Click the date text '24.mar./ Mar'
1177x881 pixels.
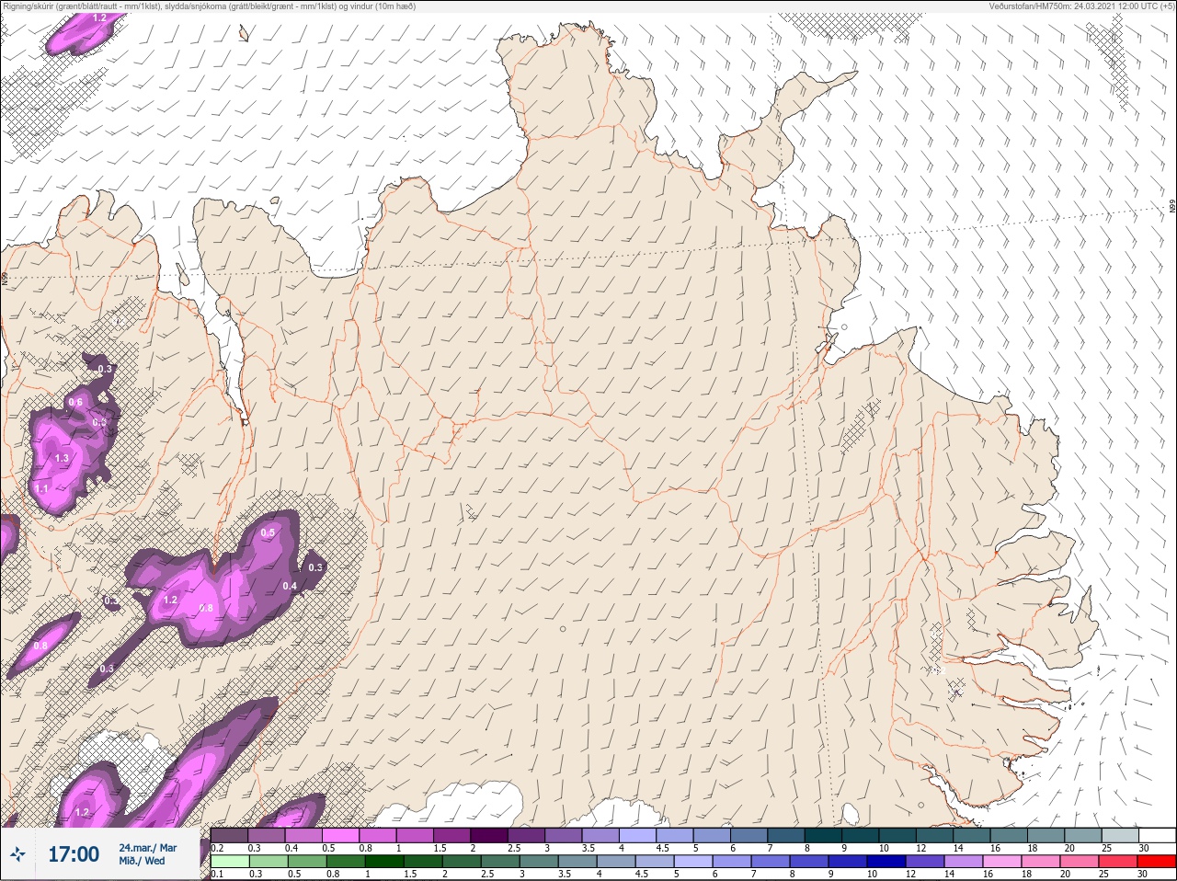[147, 847]
